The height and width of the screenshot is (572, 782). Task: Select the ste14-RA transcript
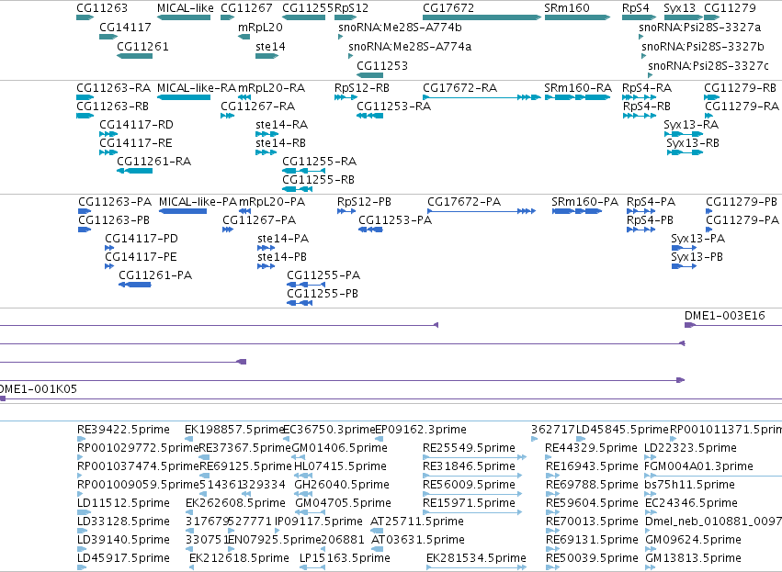pyautogui.click(x=266, y=134)
